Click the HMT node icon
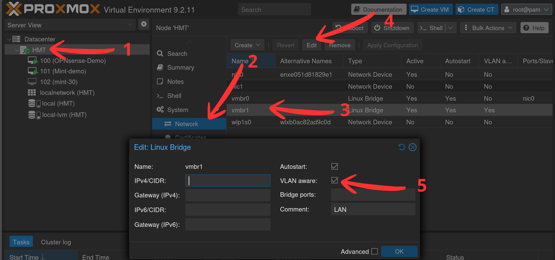This screenshot has height=260, width=555. [x=25, y=50]
